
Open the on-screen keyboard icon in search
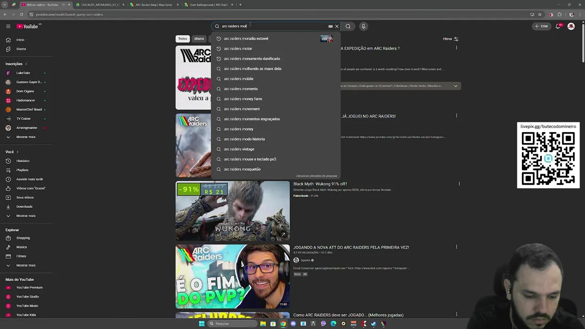330,27
